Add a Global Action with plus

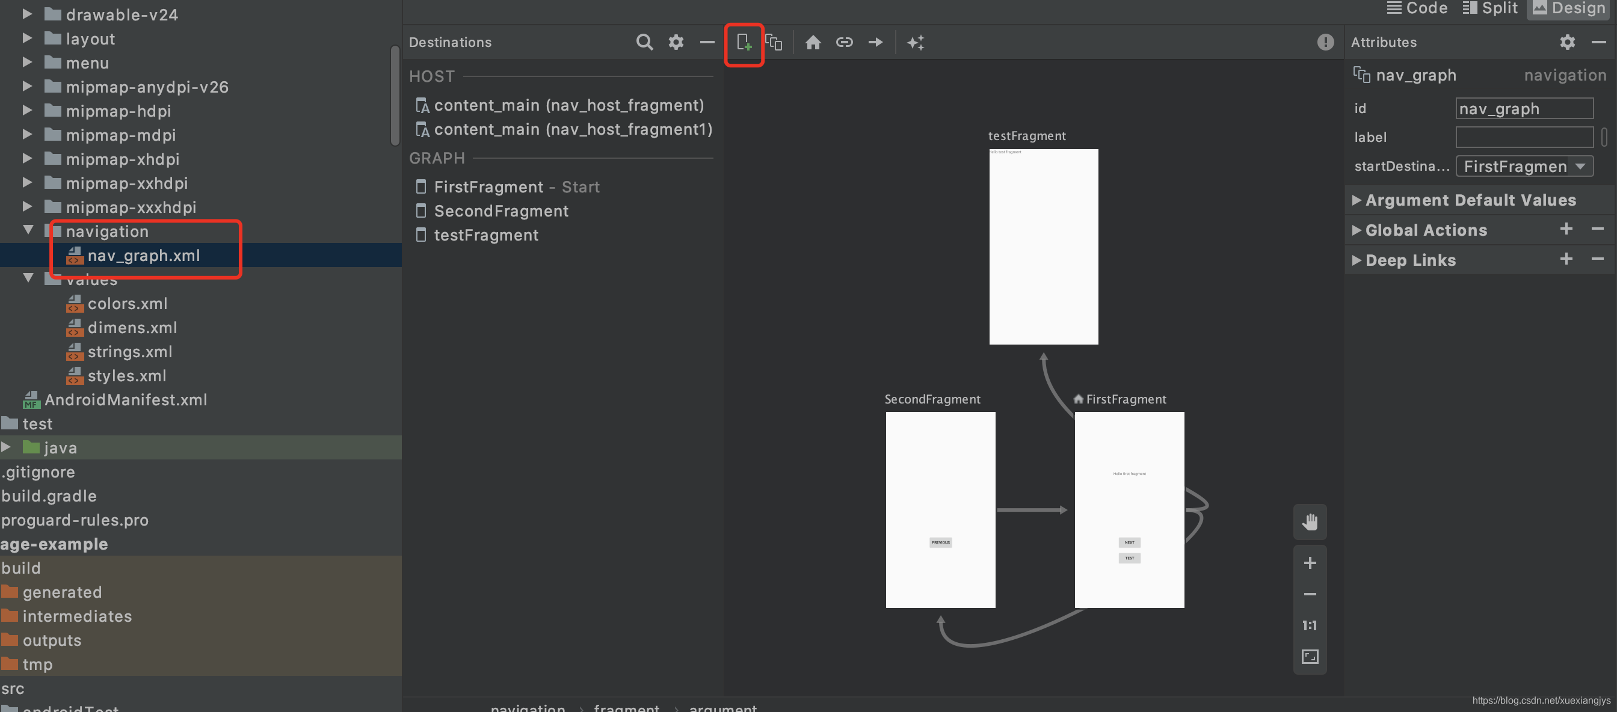click(x=1566, y=229)
